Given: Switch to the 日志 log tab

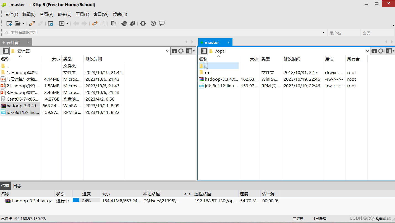Looking at the screenshot, I should coord(17,186).
